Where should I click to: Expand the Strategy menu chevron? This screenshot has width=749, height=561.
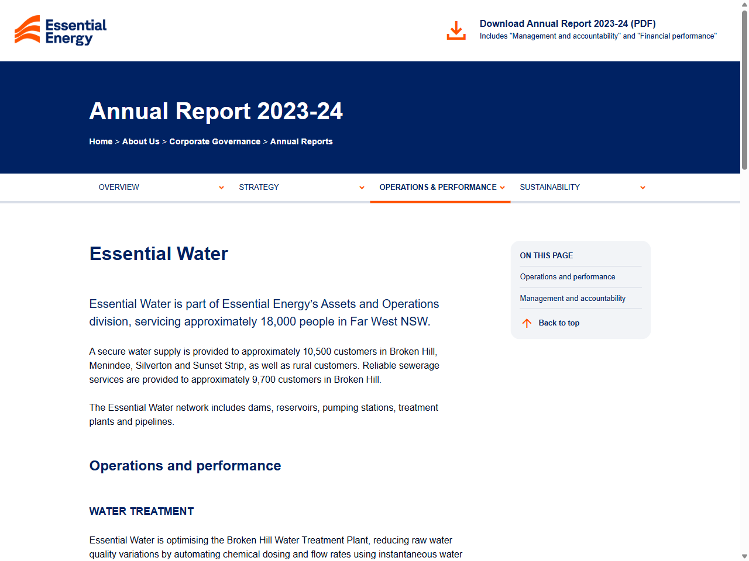click(362, 188)
